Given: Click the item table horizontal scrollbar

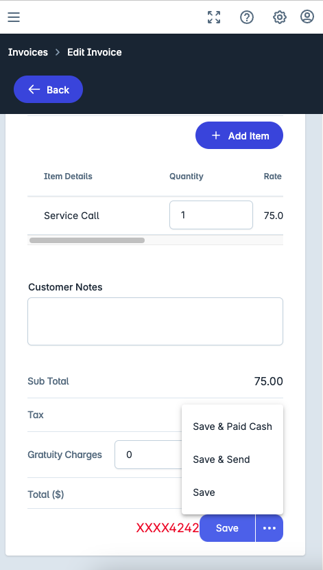Looking at the screenshot, I should coord(87,240).
